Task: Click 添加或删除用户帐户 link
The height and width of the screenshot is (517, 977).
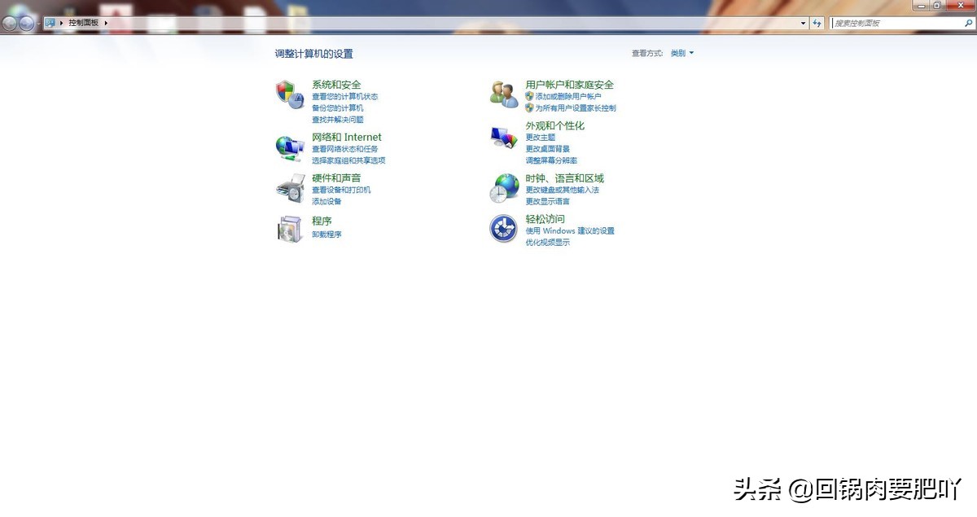Action: [x=567, y=96]
